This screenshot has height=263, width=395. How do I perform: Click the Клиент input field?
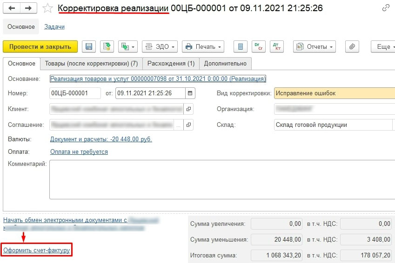point(116,109)
